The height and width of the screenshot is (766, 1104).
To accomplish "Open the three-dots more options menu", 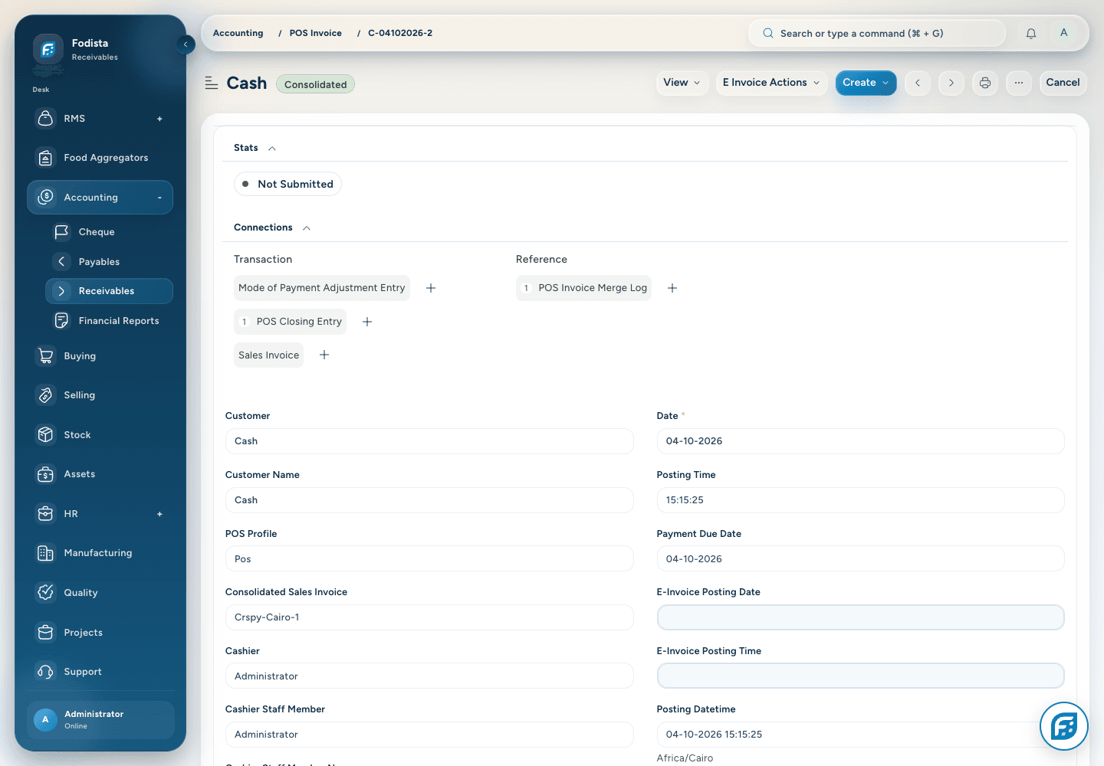I will pyautogui.click(x=1019, y=83).
